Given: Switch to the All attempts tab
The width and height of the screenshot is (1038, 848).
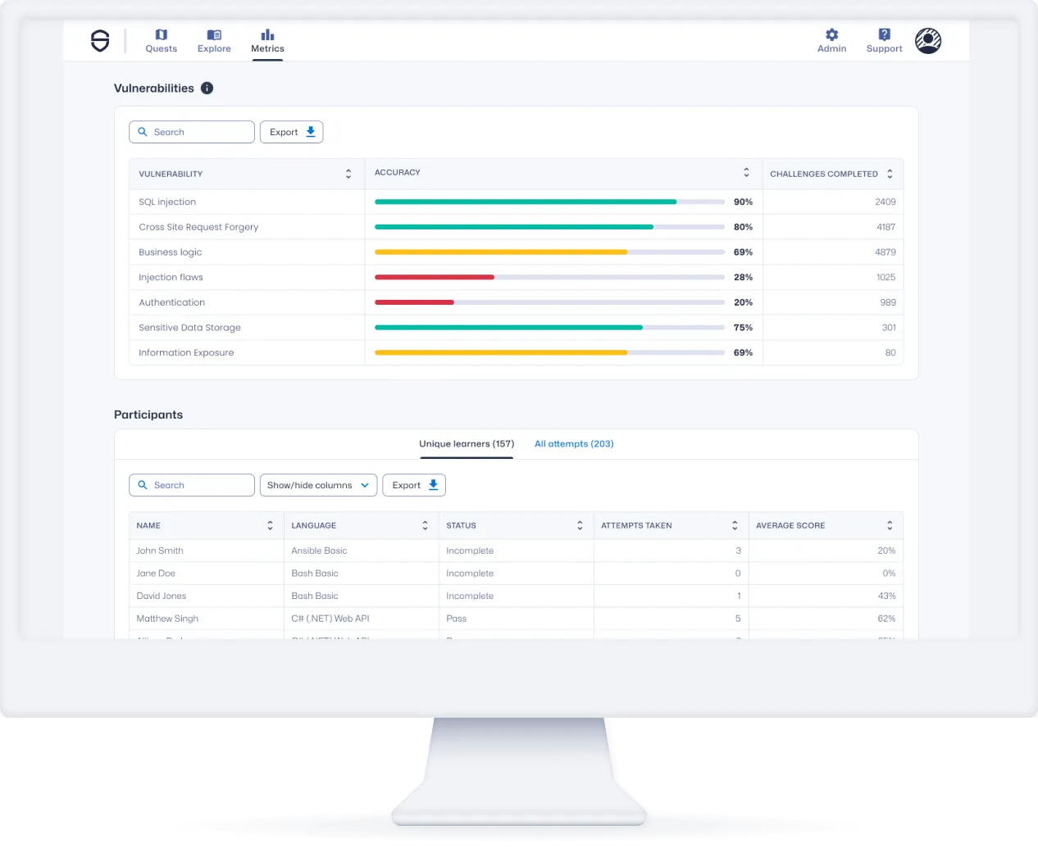Looking at the screenshot, I should [x=574, y=443].
